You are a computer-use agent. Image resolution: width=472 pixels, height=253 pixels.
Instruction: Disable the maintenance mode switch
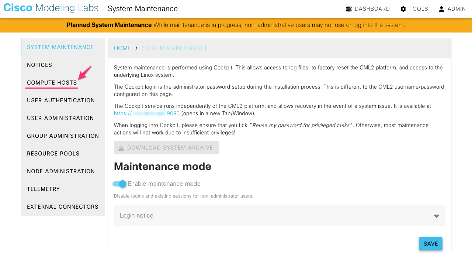(x=120, y=184)
